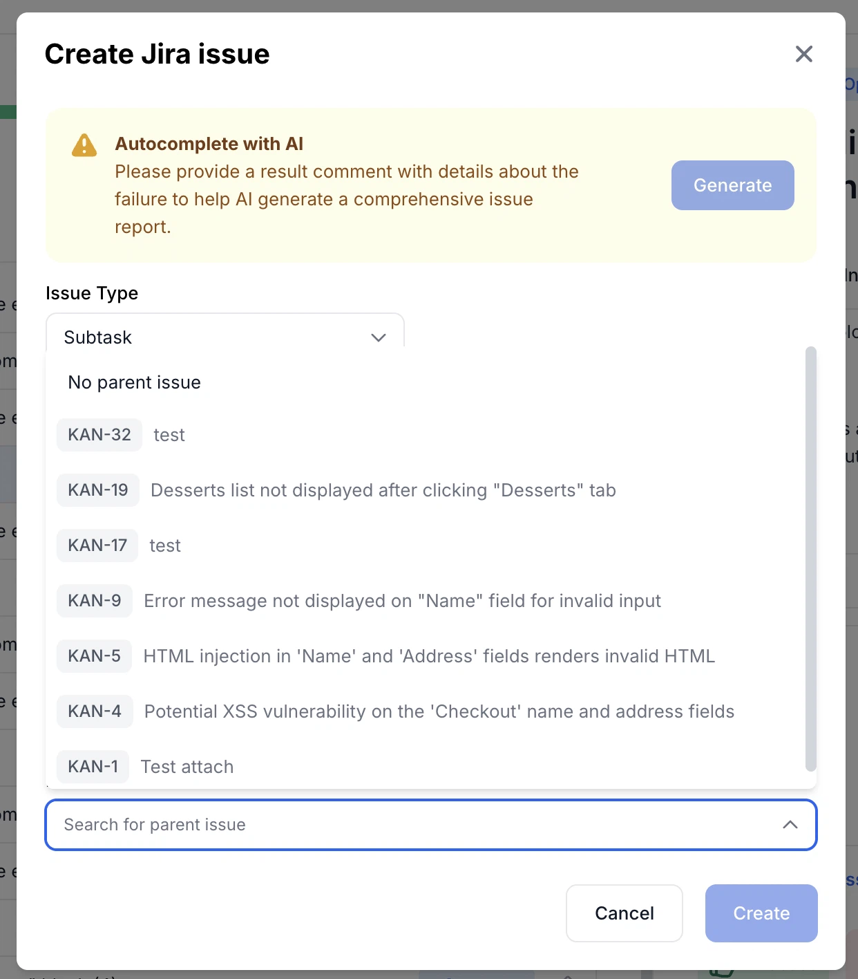Screen dimensions: 858x979
Task: Open the Issue Type dropdown showing Subtask
Action: click(x=225, y=337)
